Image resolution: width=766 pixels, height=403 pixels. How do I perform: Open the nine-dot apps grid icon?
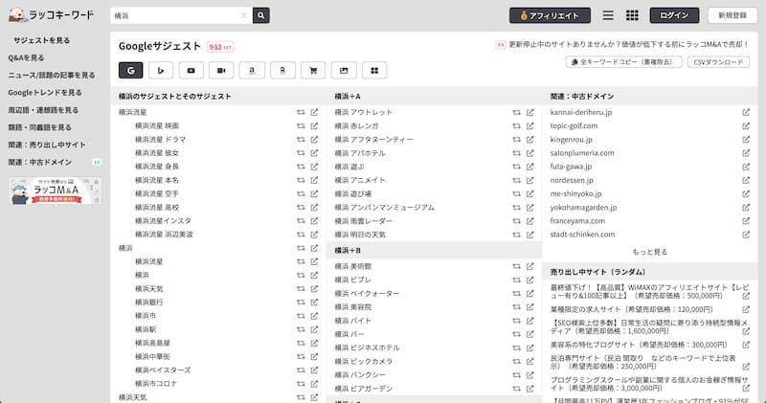click(x=632, y=15)
